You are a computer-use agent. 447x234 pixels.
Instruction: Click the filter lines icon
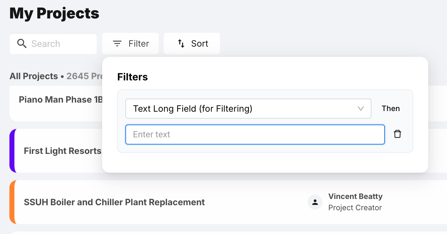[x=117, y=43]
